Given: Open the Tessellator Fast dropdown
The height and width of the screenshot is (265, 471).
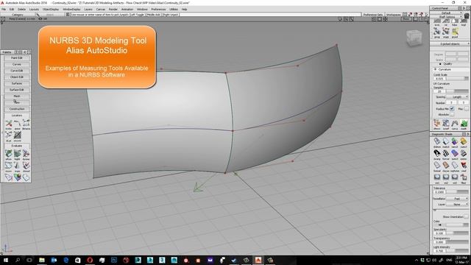Looking at the screenshot, I should [x=457, y=199].
